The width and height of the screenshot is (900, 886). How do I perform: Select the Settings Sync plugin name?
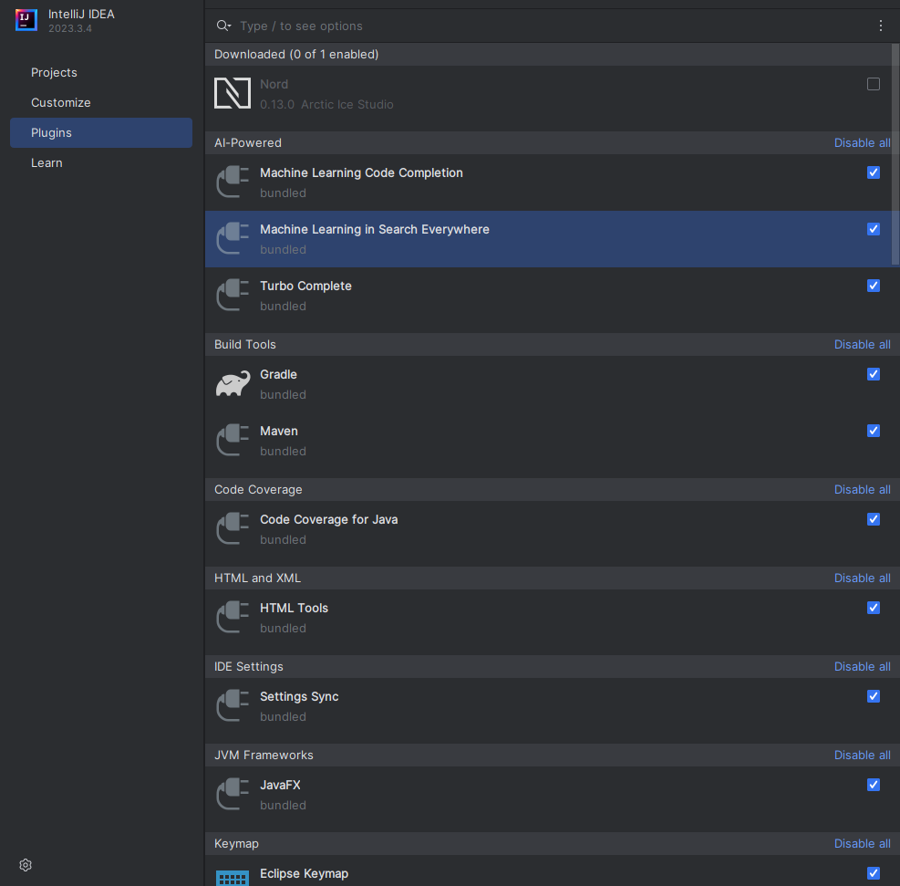point(299,696)
